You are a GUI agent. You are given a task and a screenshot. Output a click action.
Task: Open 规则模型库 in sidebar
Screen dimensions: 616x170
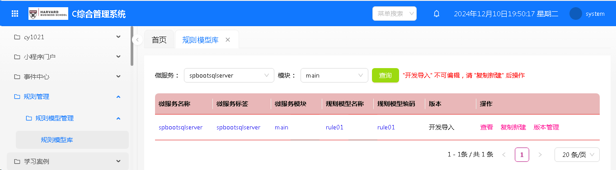pyautogui.click(x=72, y=140)
